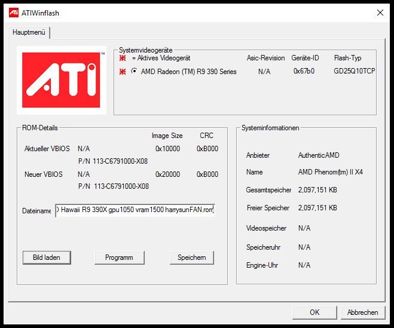
Task: Confirm with the OK button
Action: click(x=314, y=312)
